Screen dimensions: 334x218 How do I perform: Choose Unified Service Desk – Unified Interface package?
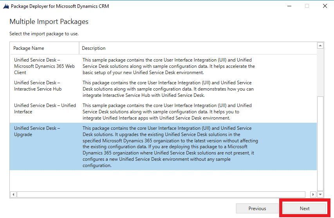tap(163, 112)
